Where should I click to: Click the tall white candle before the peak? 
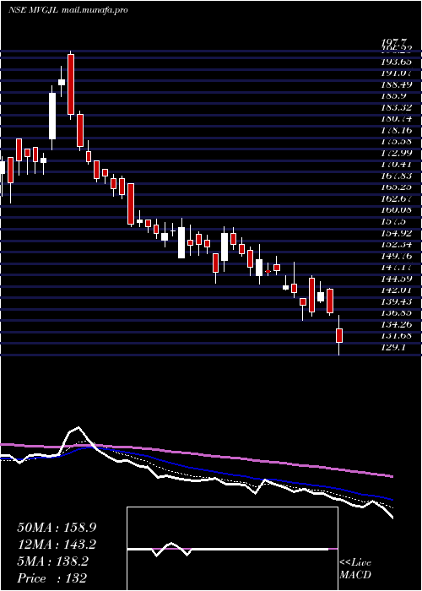52,117
